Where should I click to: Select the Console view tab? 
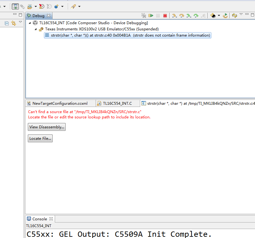pyautogui.click(x=40, y=219)
